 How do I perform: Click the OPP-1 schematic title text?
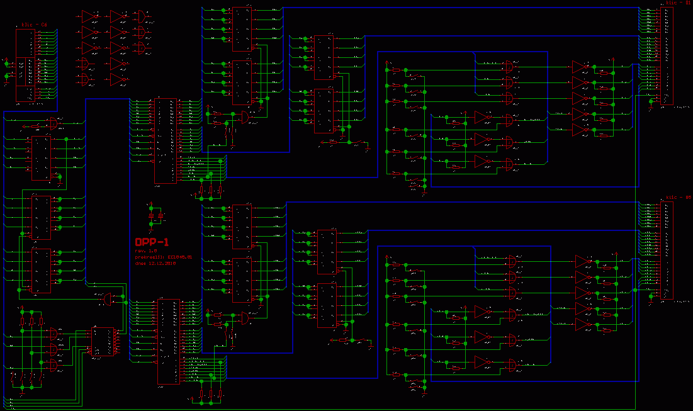click(x=152, y=242)
